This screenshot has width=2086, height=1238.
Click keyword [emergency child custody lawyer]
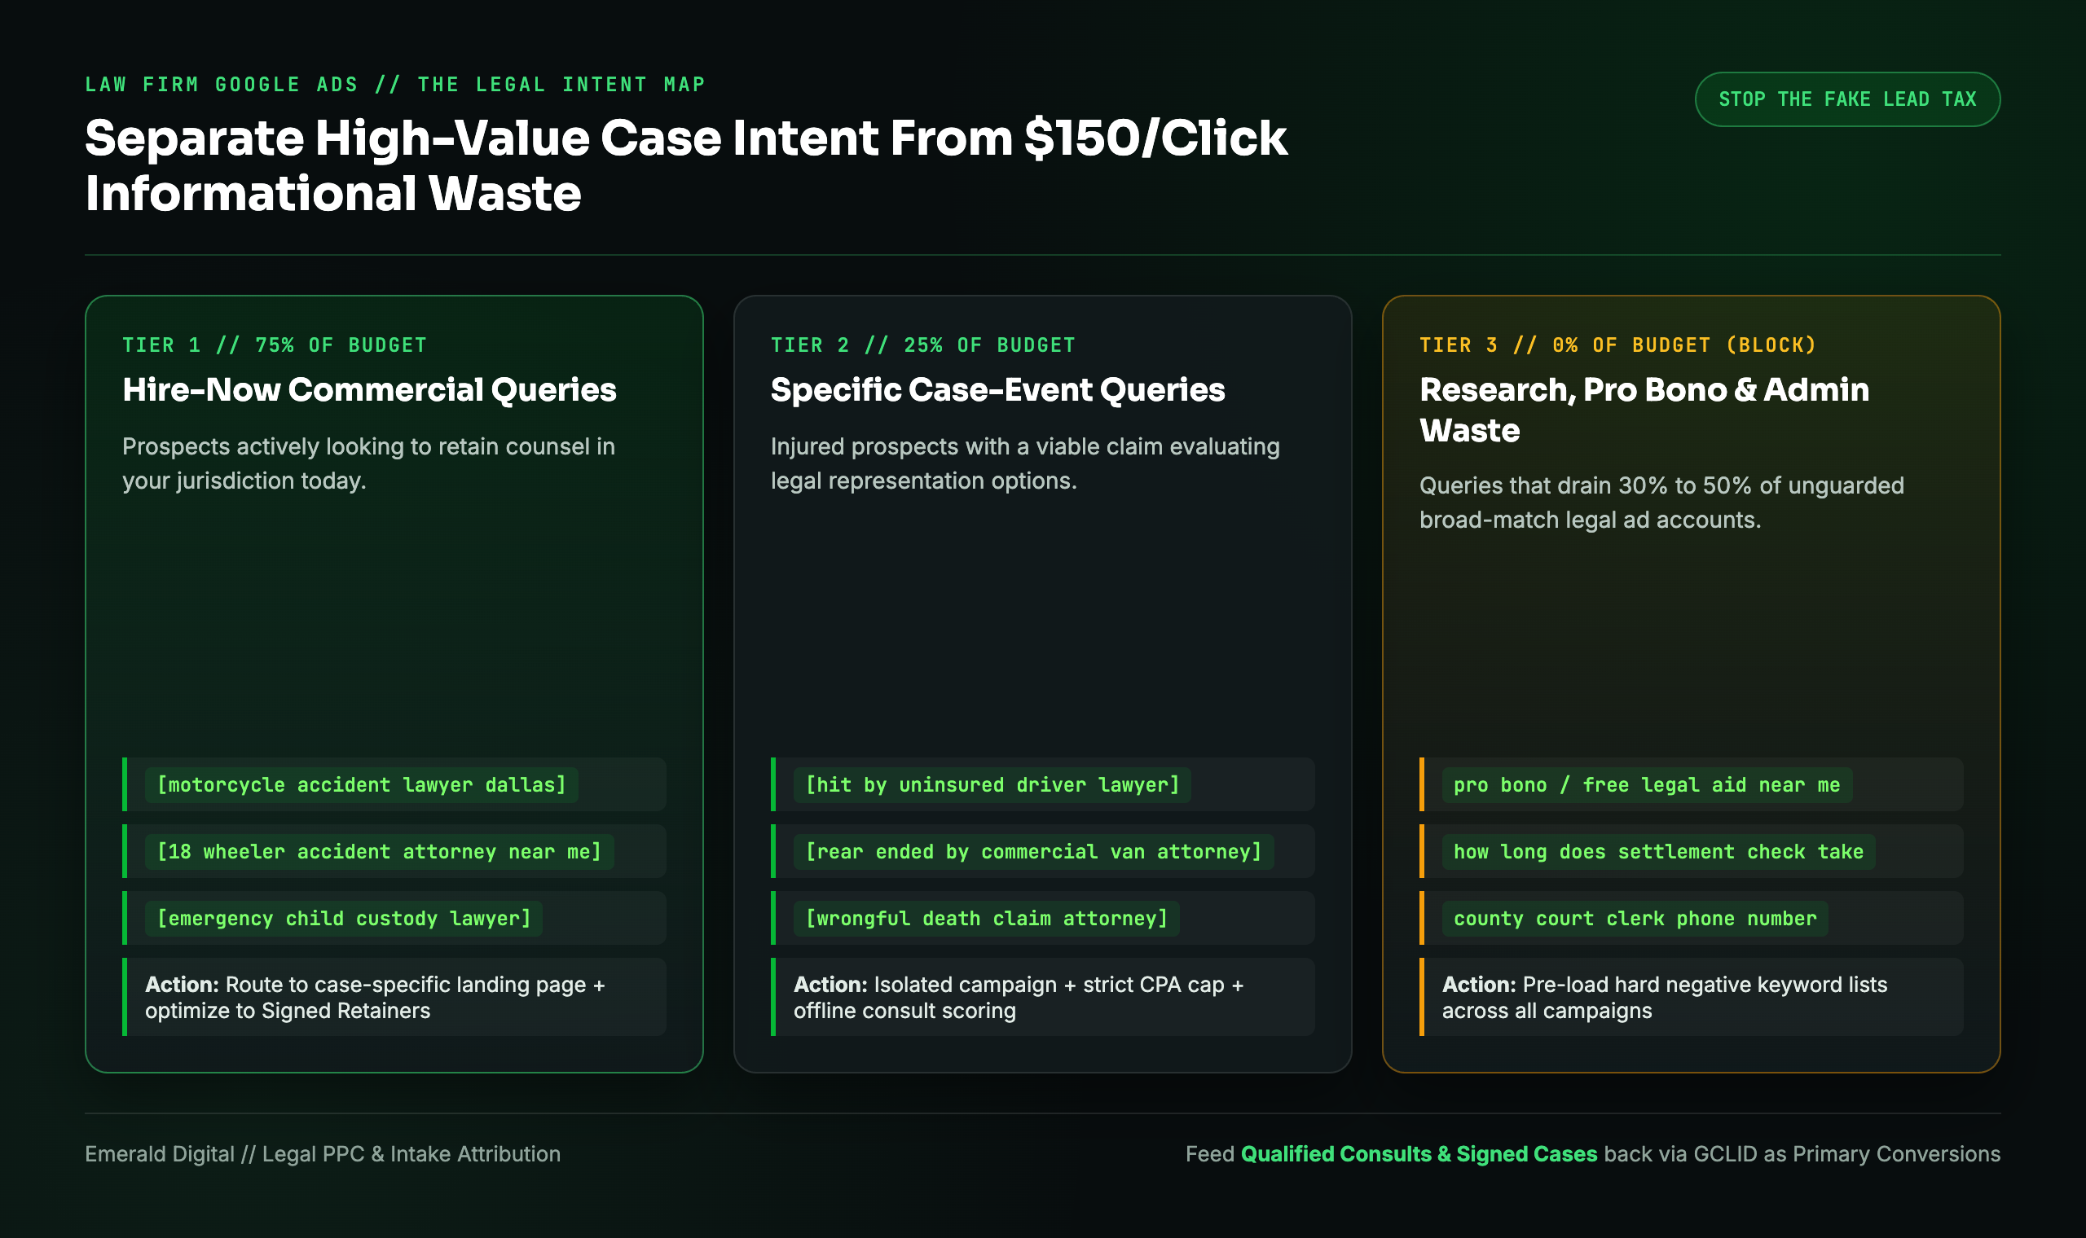pos(344,919)
